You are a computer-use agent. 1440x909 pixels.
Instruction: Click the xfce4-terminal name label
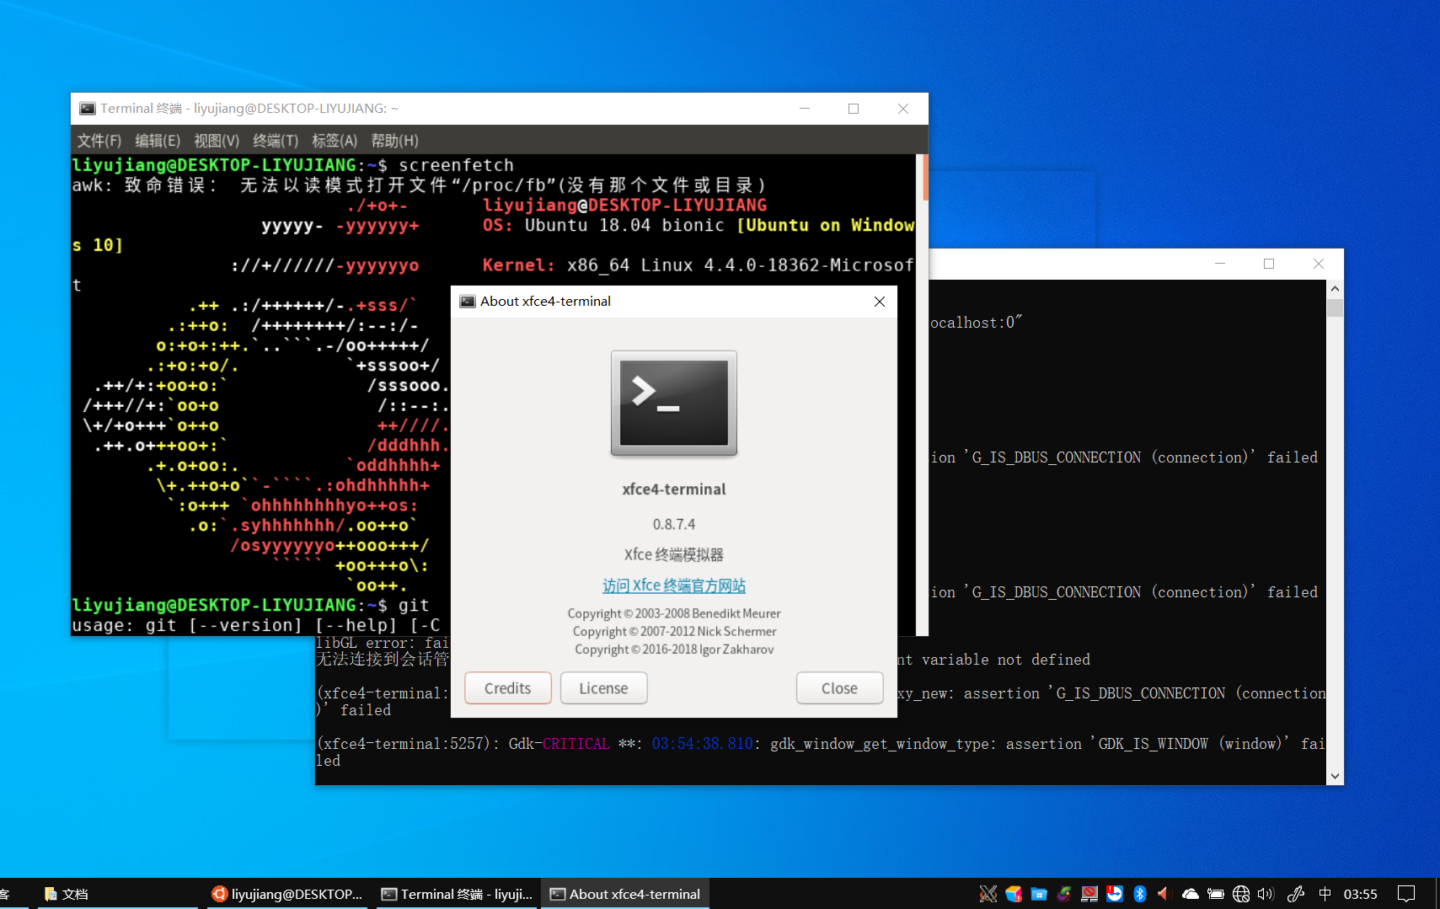tap(674, 489)
